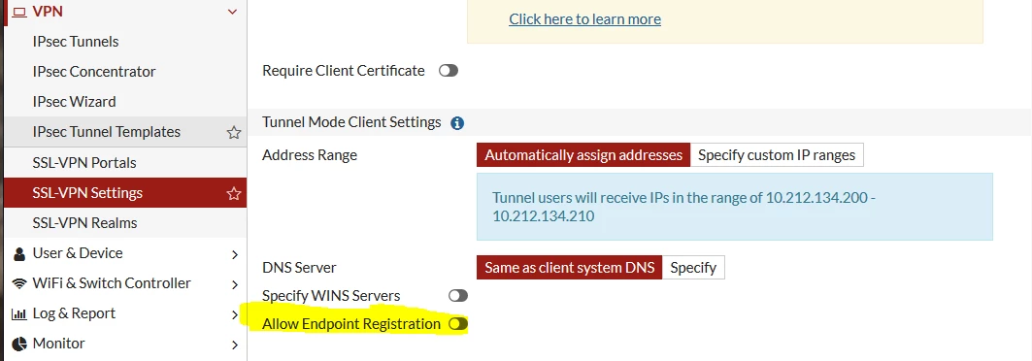Screen dimensions: 1032x361
Task: Click the Address Range label
Action: coord(310,155)
